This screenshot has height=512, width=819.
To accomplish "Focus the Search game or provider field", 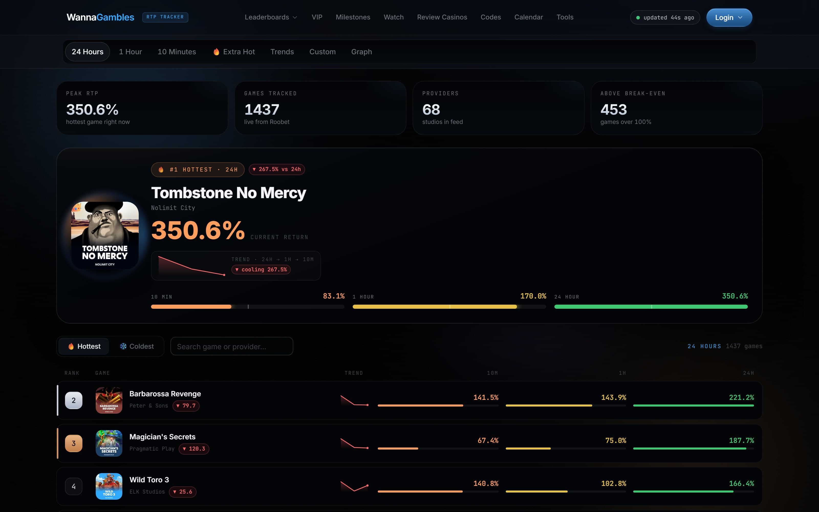I will point(232,346).
